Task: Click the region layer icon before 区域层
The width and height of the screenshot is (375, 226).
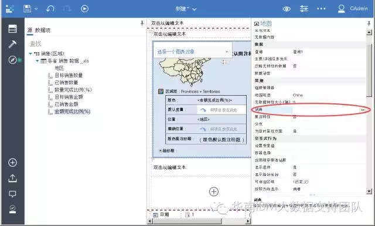Action: (x=161, y=92)
